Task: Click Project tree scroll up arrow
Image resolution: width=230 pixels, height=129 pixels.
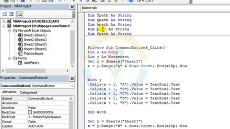Action: pos(72,21)
